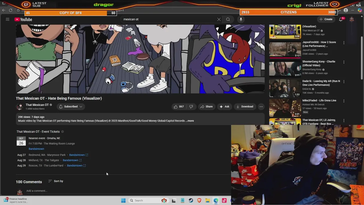Open Dada1k Leaving My AR thumbnail
Screen dimensions: 364x205
click(285, 88)
